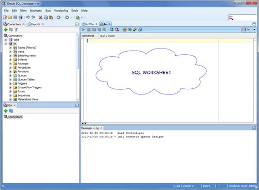259x190 pixels.
Task: Select the Worksheet tab
Action: tap(88, 36)
